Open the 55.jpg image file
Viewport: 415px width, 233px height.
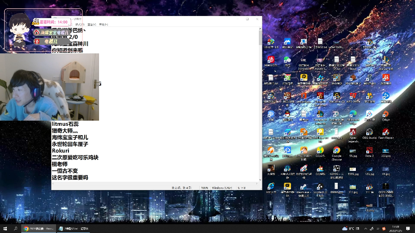[353, 153]
